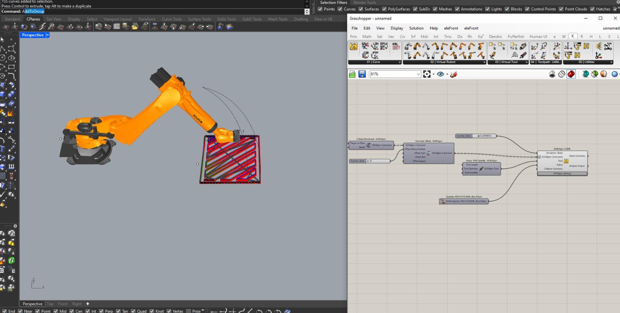The height and width of the screenshot is (313, 620).
Task: Click the sketch brush icon in canvas toolbar
Action: [454, 74]
